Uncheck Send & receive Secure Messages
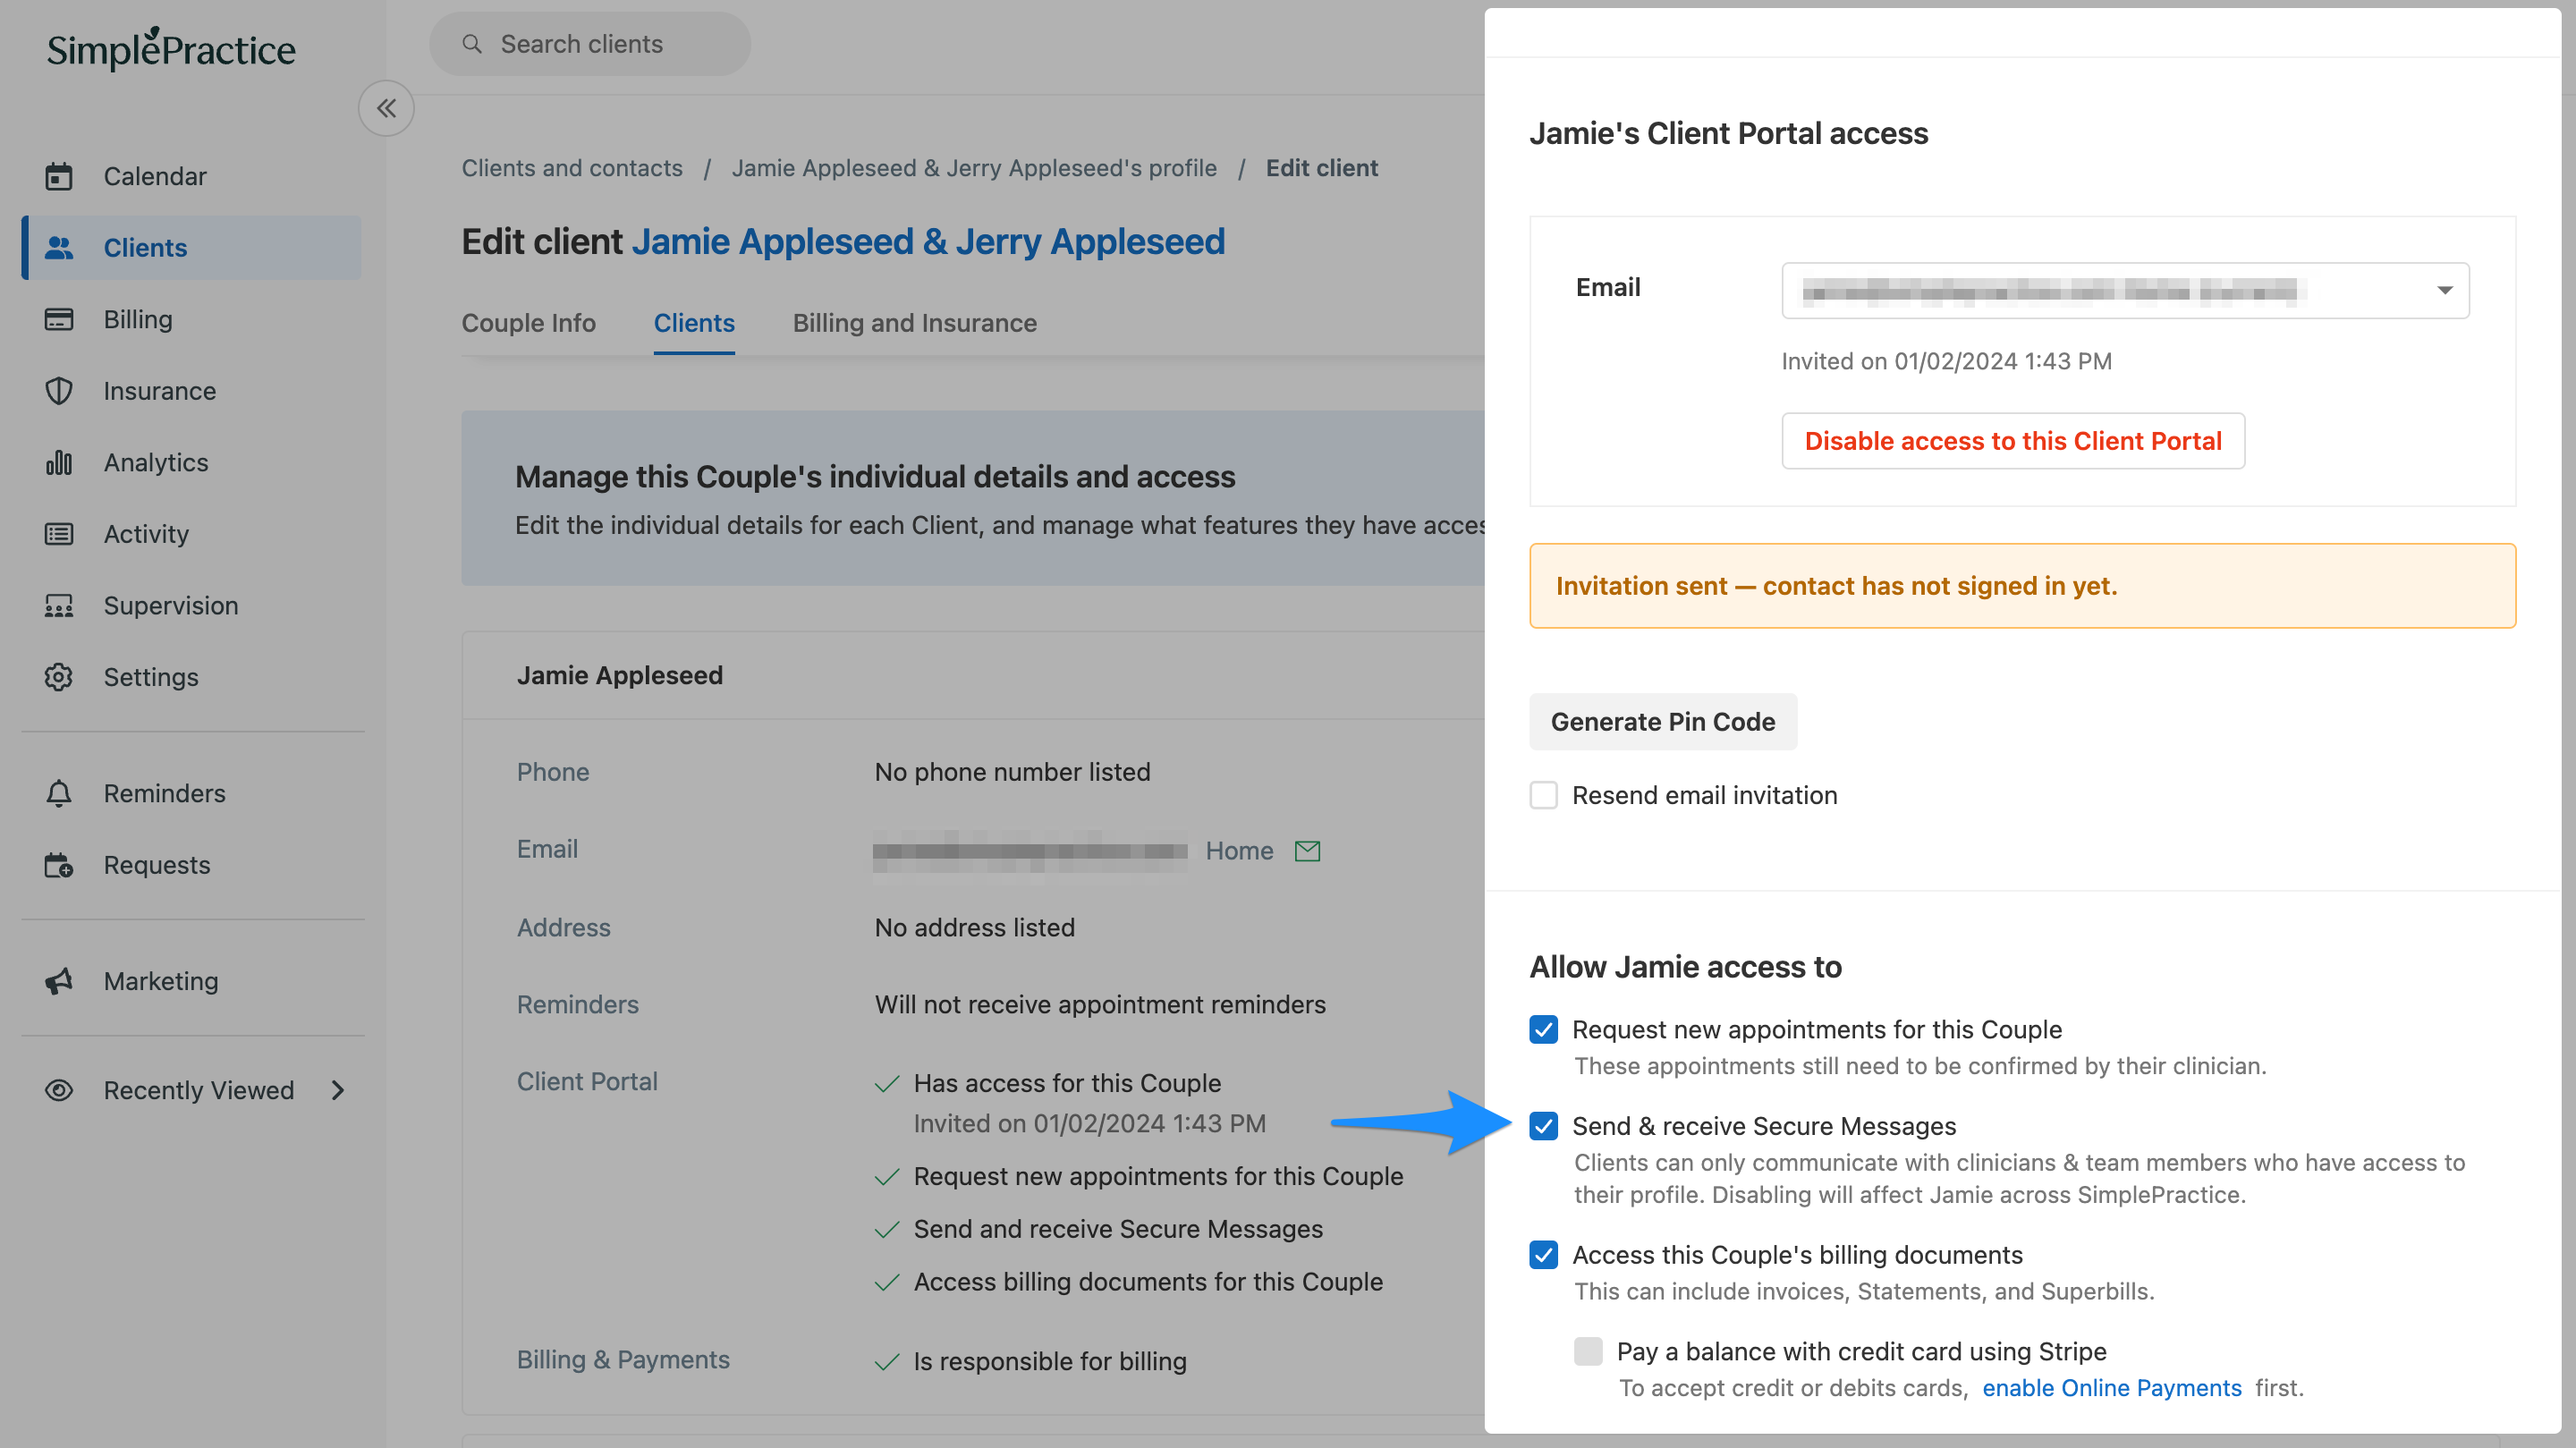The width and height of the screenshot is (2576, 1448). (1543, 1126)
